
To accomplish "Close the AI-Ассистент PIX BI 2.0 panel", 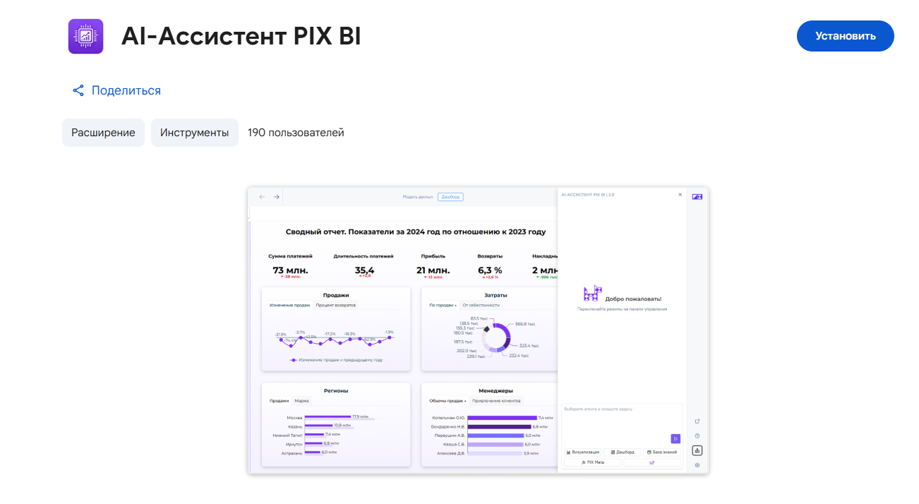I will pyautogui.click(x=680, y=194).
